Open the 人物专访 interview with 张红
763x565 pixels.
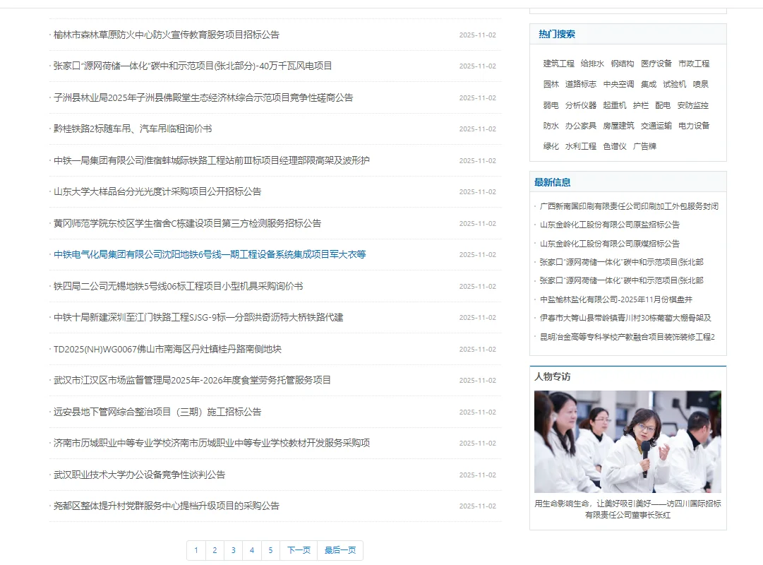click(x=627, y=509)
